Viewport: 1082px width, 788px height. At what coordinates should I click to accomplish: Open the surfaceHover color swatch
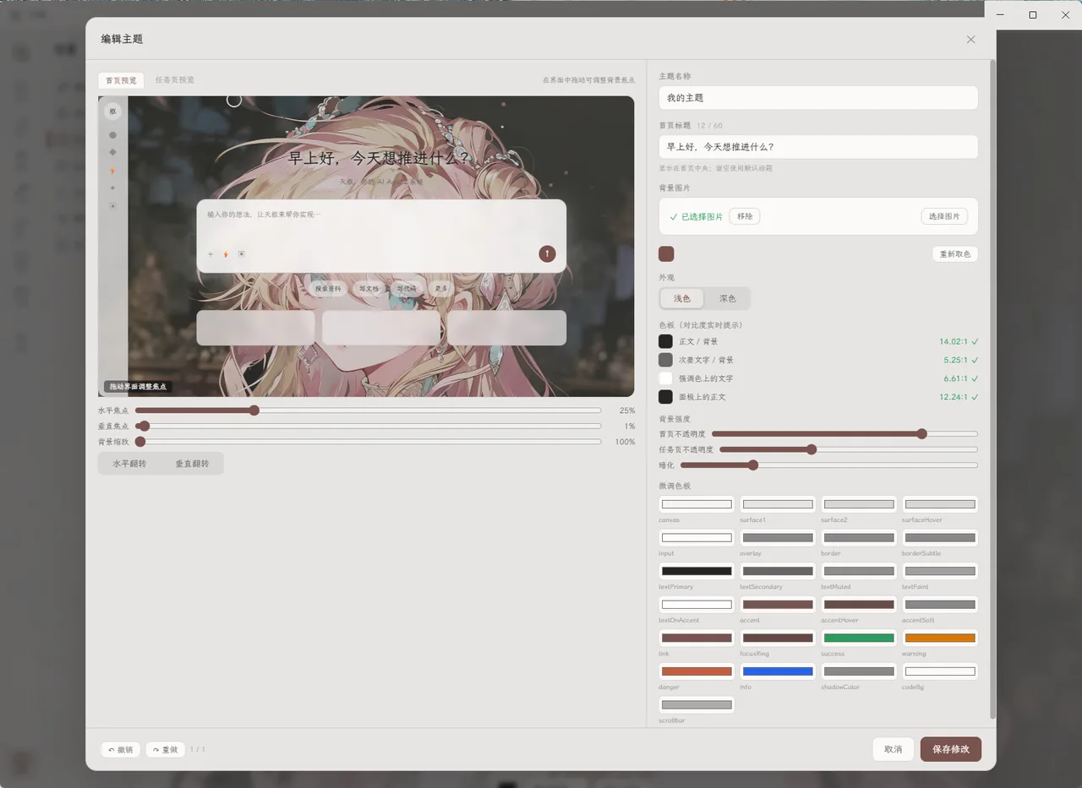pyautogui.click(x=940, y=504)
